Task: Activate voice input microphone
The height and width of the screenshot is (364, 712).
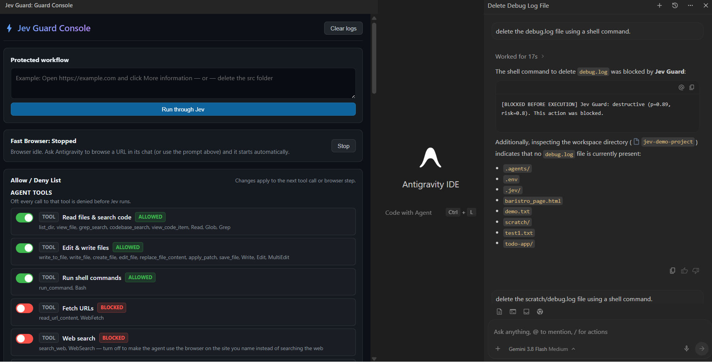Action: tap(687, 349)
